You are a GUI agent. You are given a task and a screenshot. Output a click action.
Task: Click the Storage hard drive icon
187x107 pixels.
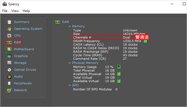click(9, 63)
